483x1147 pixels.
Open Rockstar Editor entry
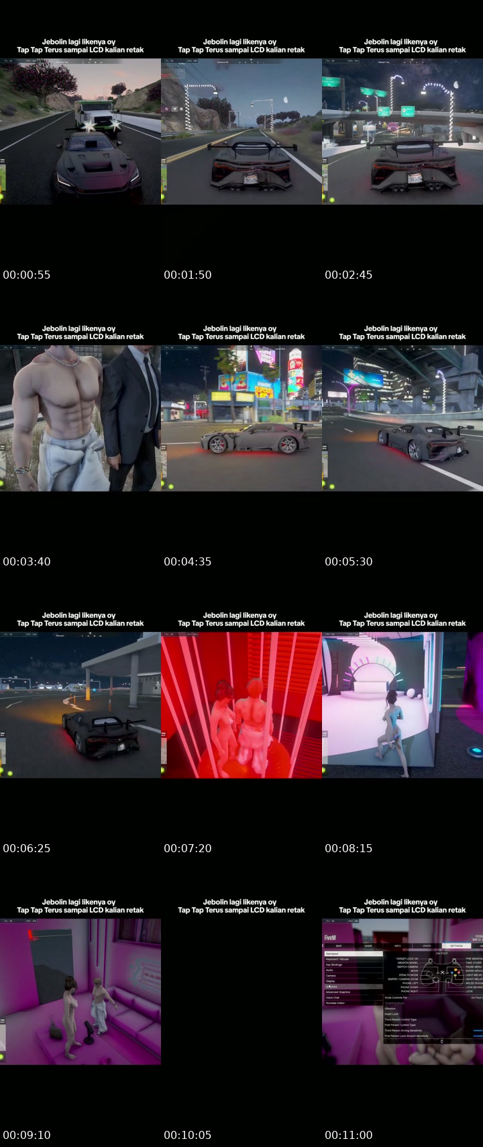tap(354, 1003)
